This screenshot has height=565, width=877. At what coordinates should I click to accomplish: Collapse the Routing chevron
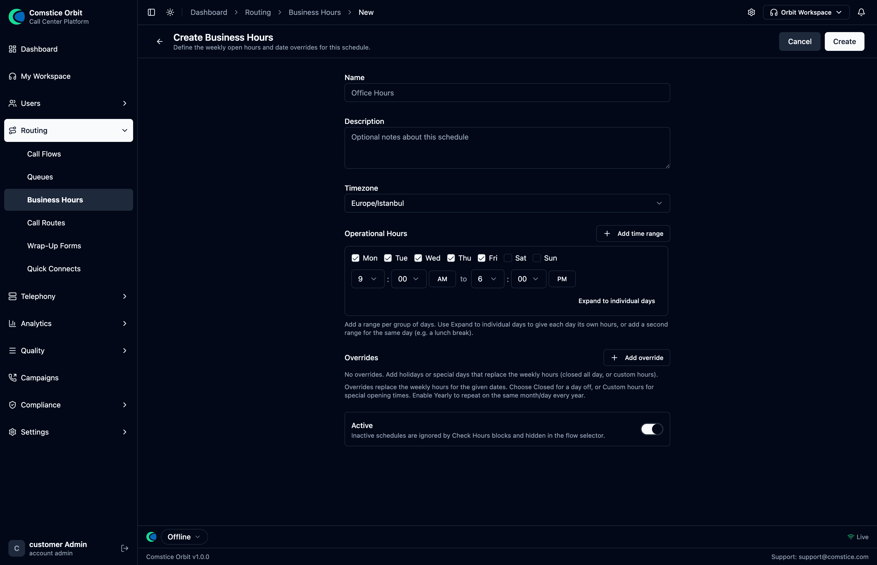125,130
